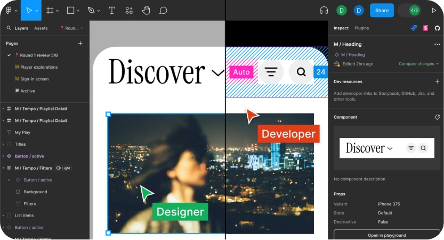Switch to the Assets tab
444x240 pixels.
coord(41,28)
